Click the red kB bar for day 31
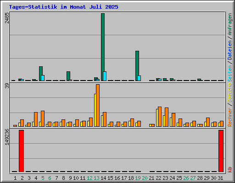The width and height of the screenshot is (235, 183). coord(221,151)
